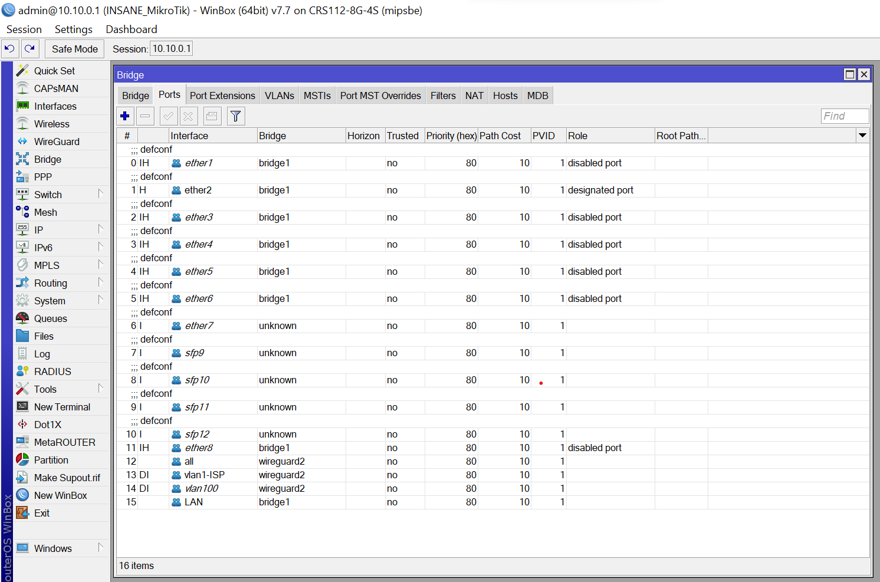Click the Disable (X) toolbar icon

pyautogui.click(x=188, y=116)
